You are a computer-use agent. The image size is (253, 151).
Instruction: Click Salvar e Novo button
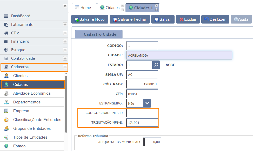pos(90,19)
